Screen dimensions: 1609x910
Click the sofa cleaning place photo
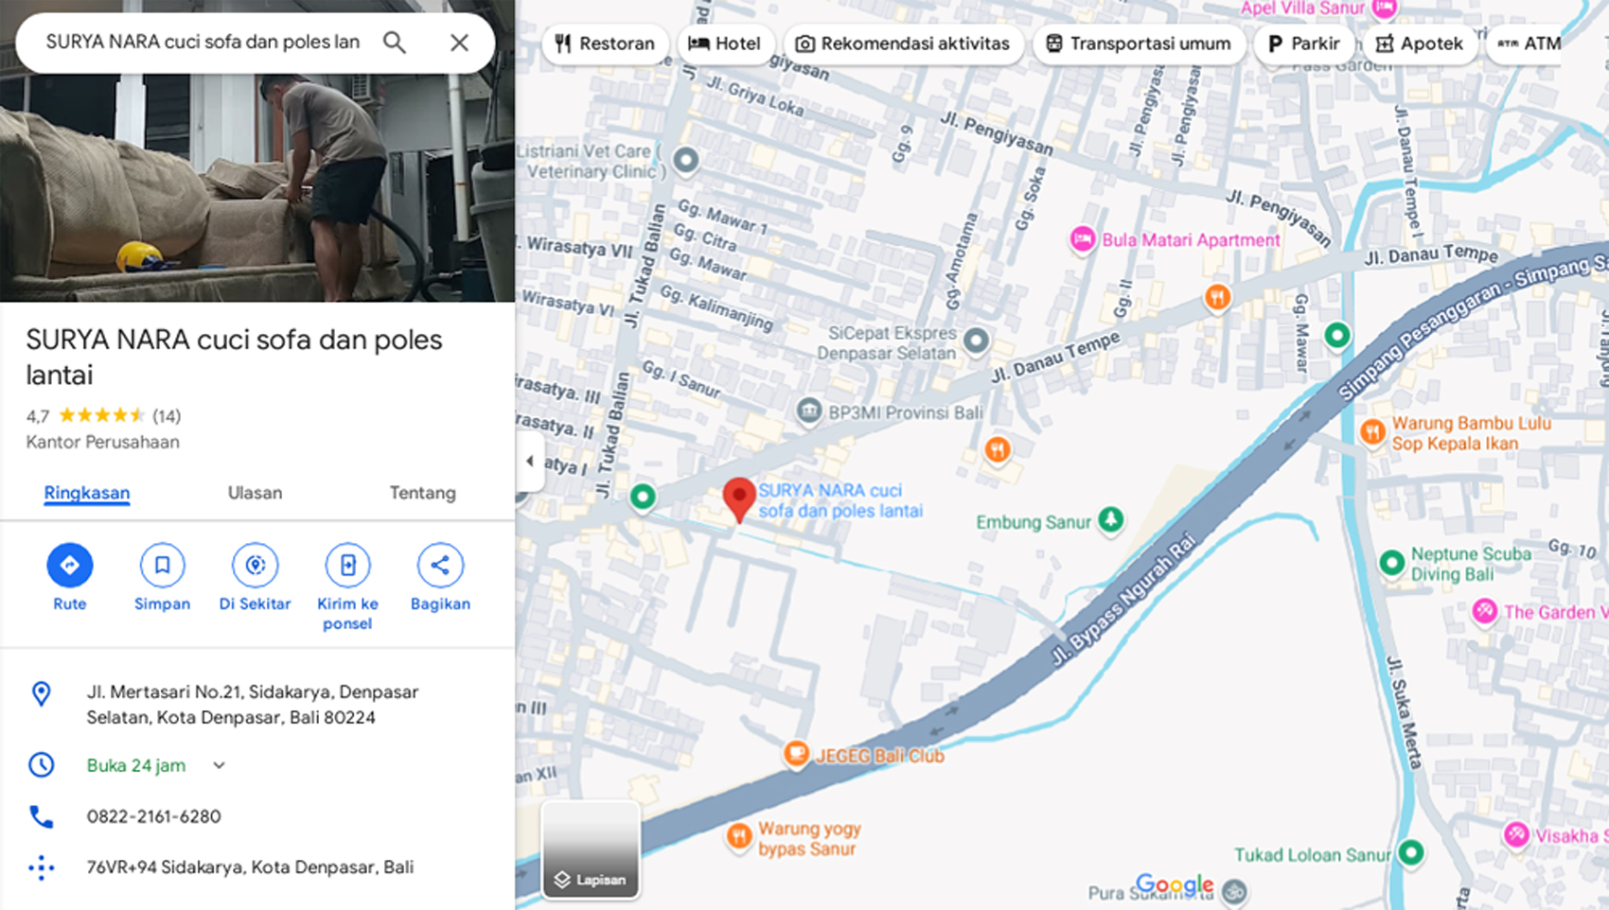pos(257,189)
